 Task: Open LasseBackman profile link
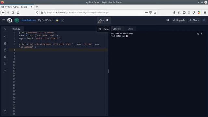coord(28,20)
